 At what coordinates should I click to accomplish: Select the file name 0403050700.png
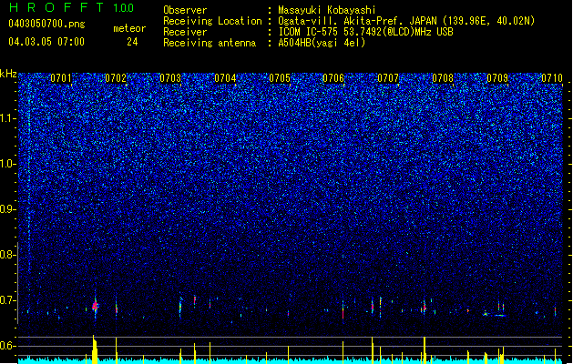(x=46, y=24)
